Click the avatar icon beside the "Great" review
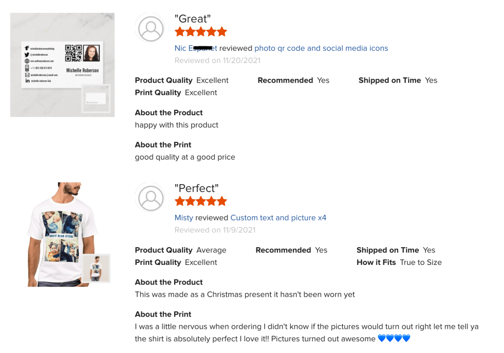This screenshot has height=353, width=504. tap(151, 29)
